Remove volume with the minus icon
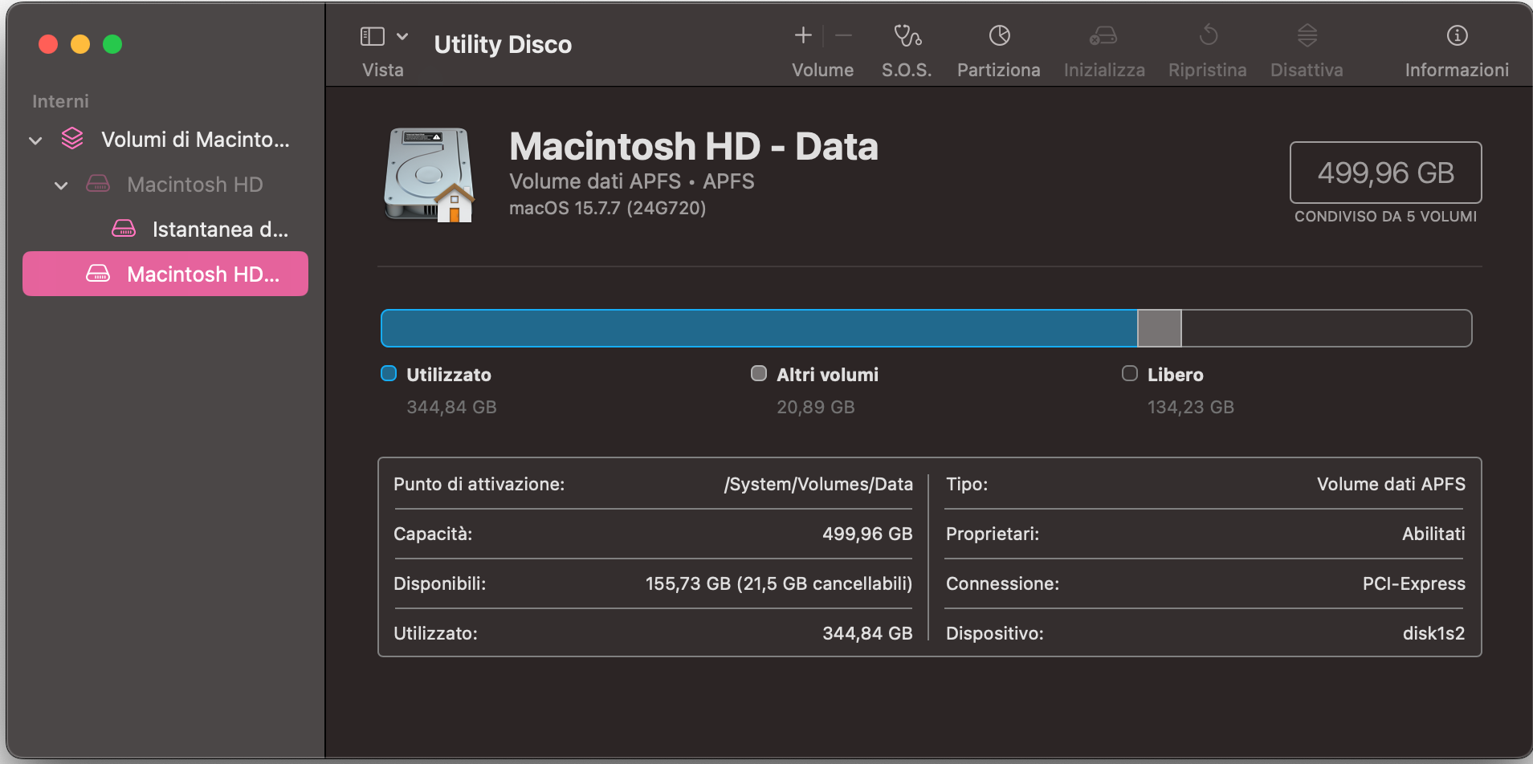 (x=842, y=35)
